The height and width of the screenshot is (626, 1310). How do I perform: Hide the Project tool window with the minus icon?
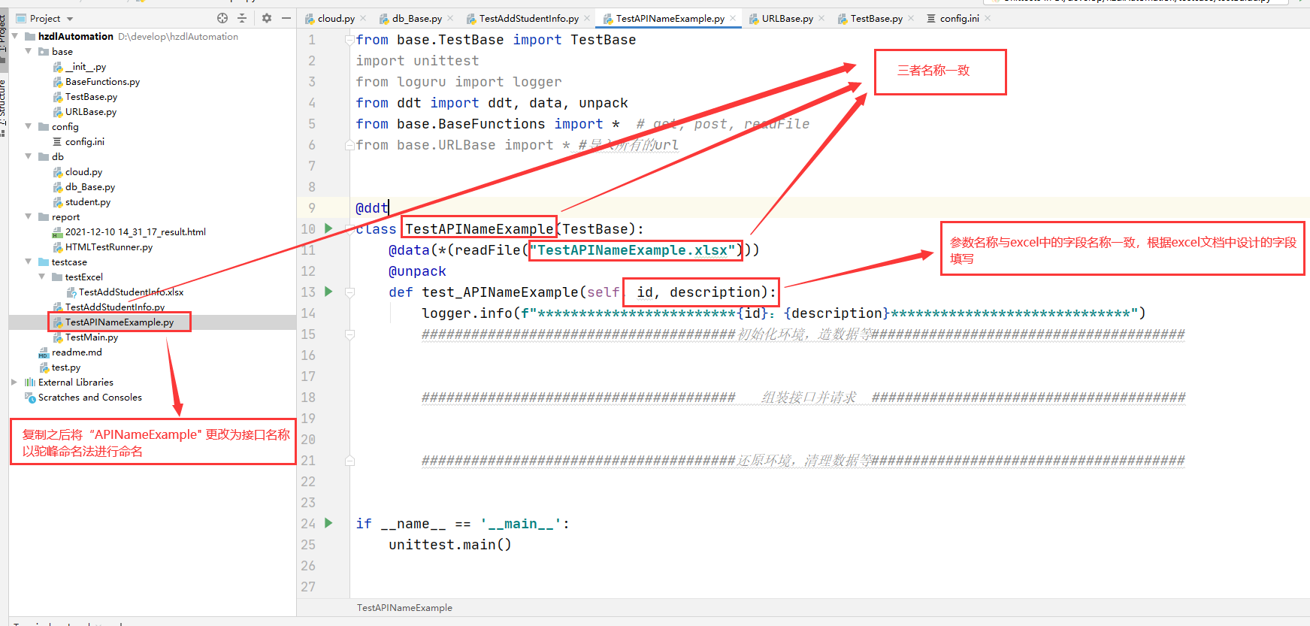click(x=286, y=18)
